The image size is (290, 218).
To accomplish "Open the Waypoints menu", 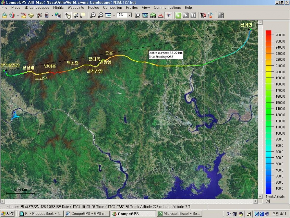I will (x=76, y=8).
